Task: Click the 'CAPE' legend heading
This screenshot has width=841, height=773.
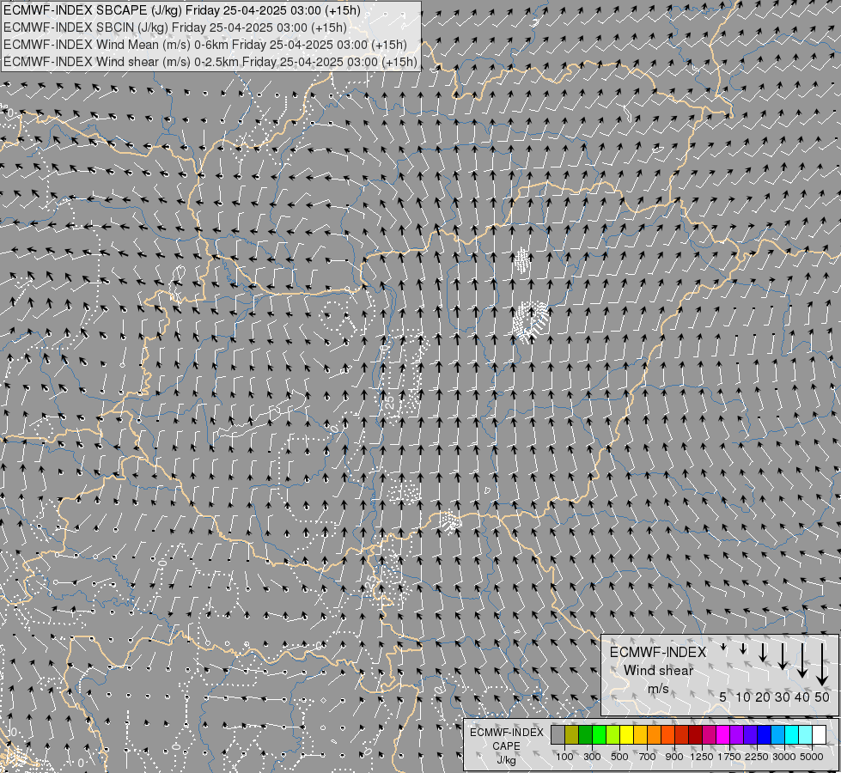Action: tap(506, 746)
